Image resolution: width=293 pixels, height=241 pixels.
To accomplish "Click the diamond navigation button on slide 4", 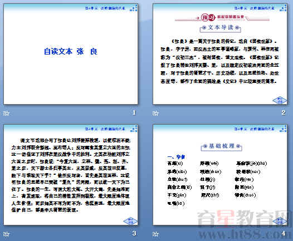I will coord(280,221).
